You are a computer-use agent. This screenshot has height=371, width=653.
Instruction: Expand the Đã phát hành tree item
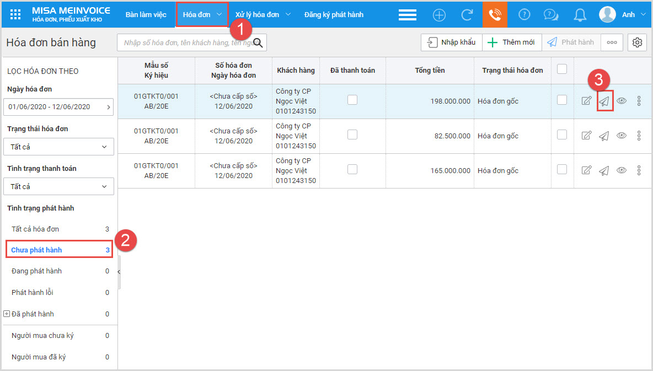[6, 314]
